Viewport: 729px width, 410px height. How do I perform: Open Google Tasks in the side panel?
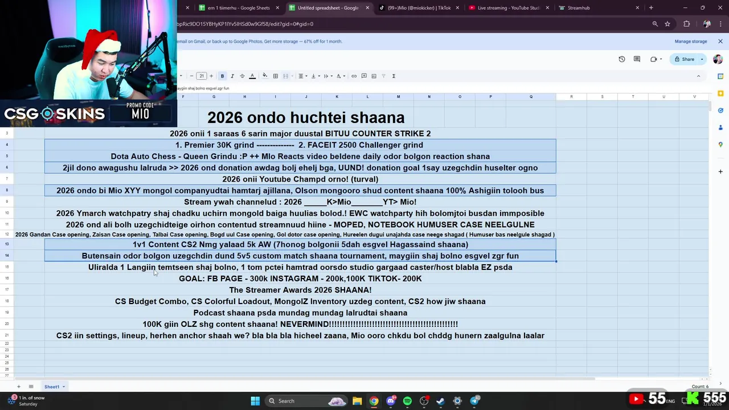pyautogui.click(x=720, y=110)
